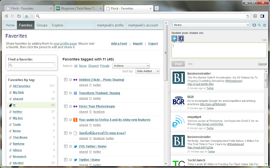Viewport: 270px width, 168px height.
Task: Click the tag icon beside All Favorites
Action: (11, 86)
